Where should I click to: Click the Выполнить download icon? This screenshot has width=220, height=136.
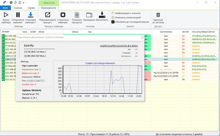[x=102, y=15]
